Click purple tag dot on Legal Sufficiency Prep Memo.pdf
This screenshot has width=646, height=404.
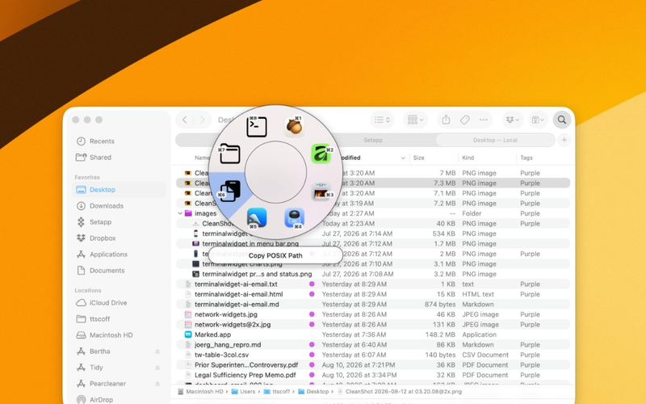[312, 375]
